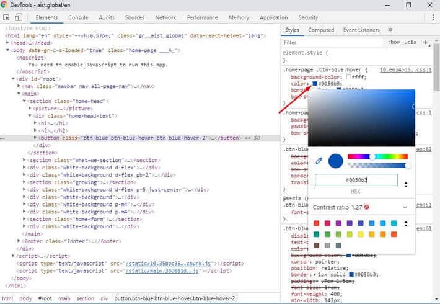
Task: Expand the contrast ratio details chevron
Action: click(405, 207)
